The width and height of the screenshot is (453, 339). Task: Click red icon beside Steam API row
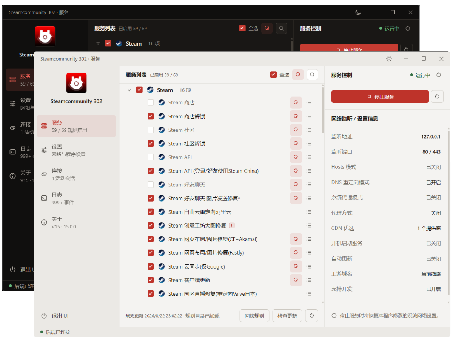[x=296, y=157]
